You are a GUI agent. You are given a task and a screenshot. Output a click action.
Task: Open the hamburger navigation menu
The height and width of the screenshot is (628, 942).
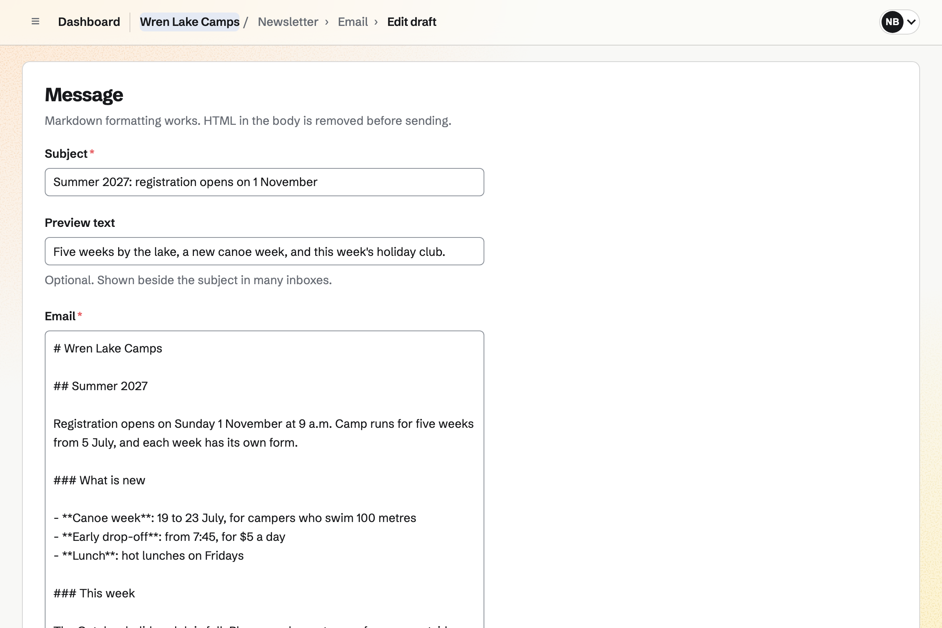[35, 22]
